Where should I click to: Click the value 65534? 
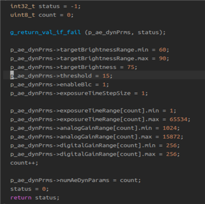coord(178,120)
